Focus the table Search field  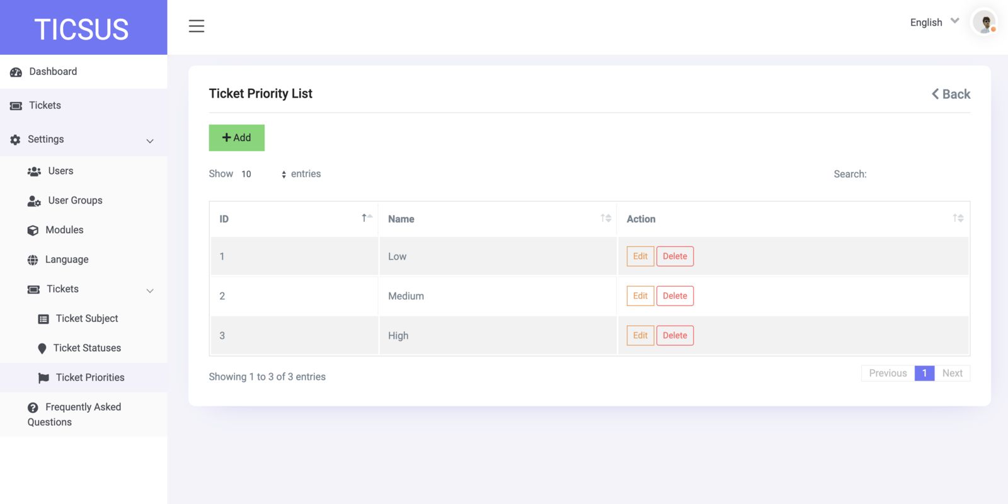pos(920,174)
